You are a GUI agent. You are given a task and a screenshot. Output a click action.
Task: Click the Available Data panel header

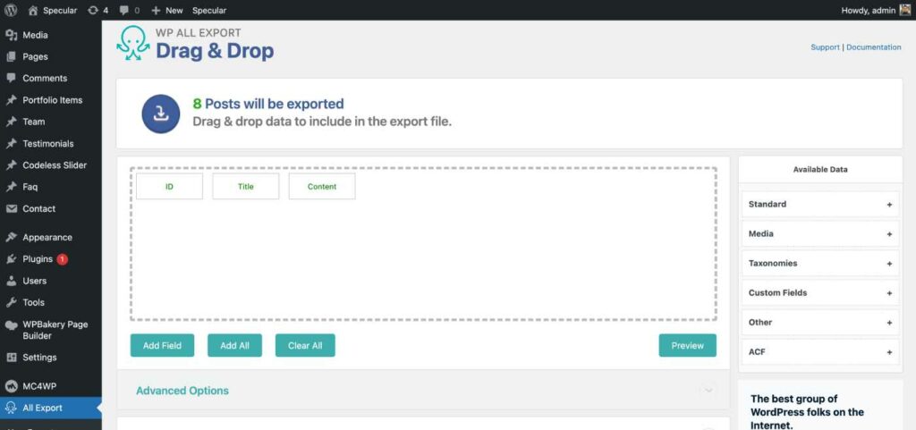[820, 170]
